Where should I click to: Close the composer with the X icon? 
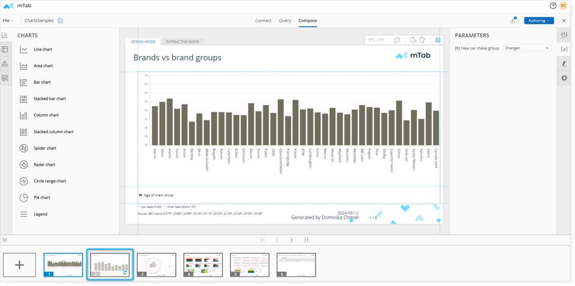pos(564,21)
